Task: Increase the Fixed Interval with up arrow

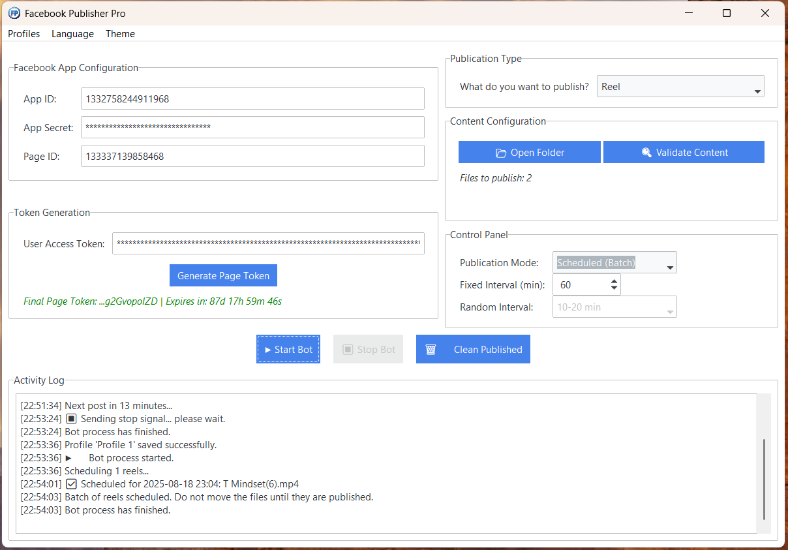Action: pos(614,281)
